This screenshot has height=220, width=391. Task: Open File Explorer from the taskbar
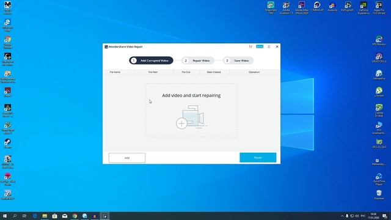pos(45,216)
